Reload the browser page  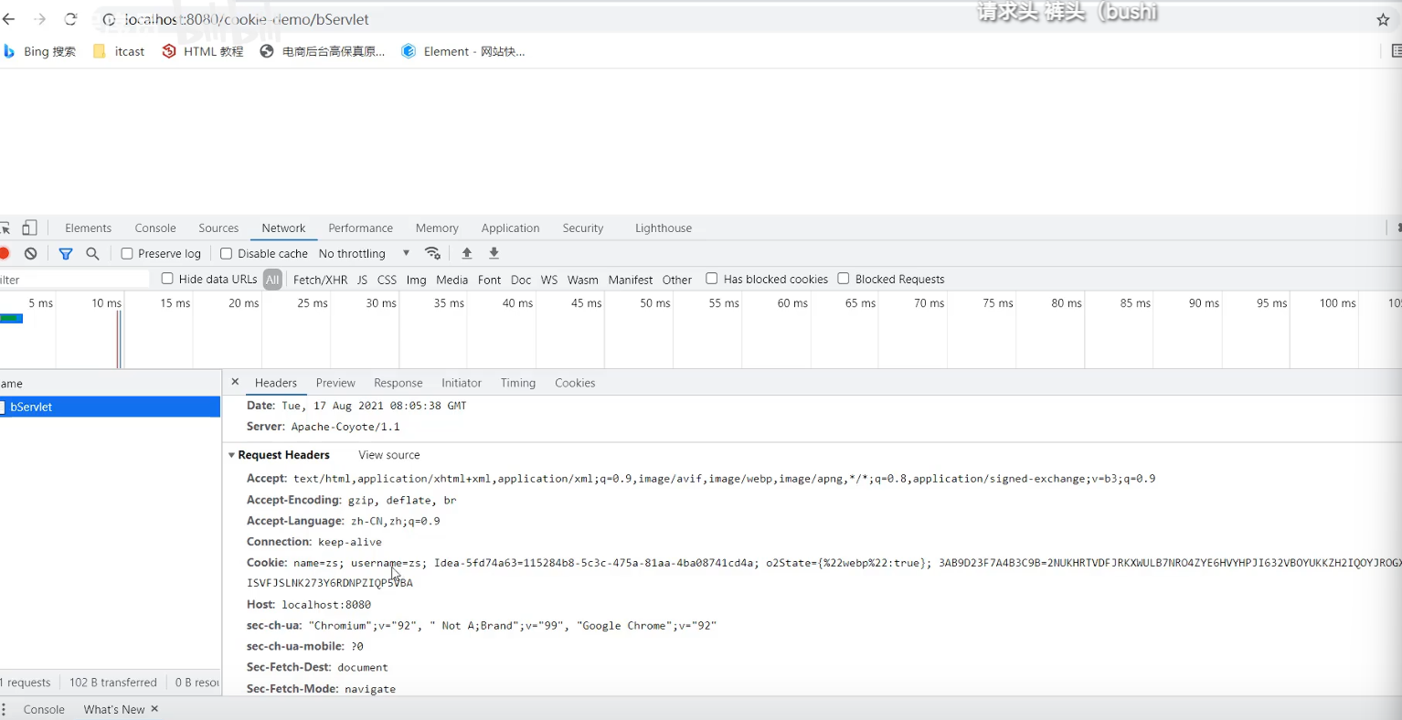(x=70, y=19)
